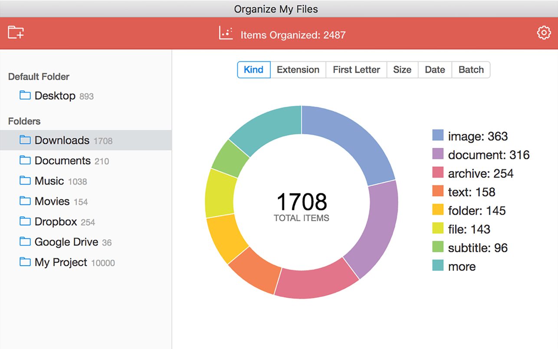
Task: Click the Music folder icon
Action: click(x=25, y=181)
